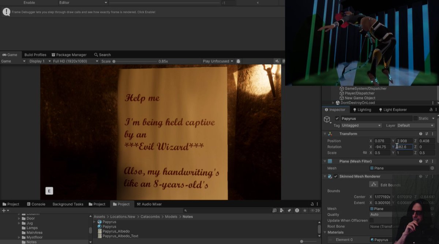Click the bug icon in Game toolbar
This screenshot has height=244, width=439.
[x=239, y=61]
